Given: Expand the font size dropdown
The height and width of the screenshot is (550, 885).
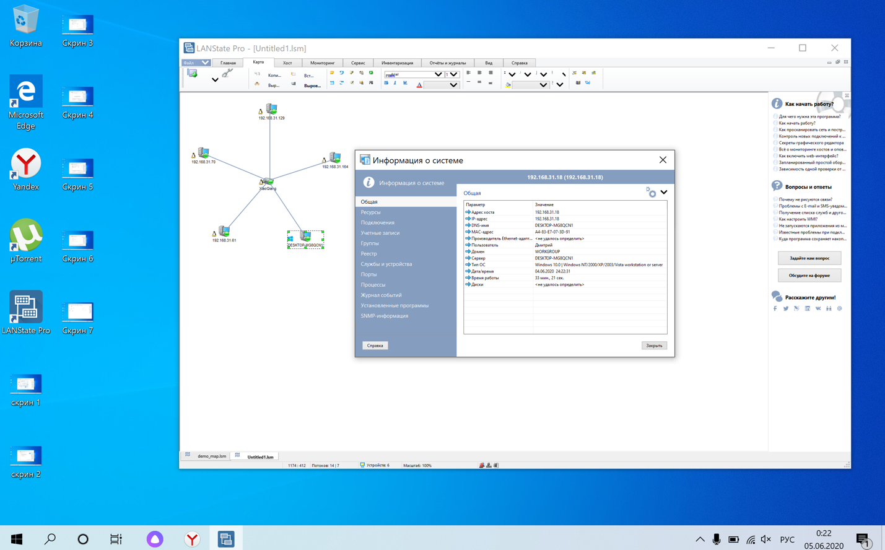Looking at the screenshot, I should pos(454,74).
